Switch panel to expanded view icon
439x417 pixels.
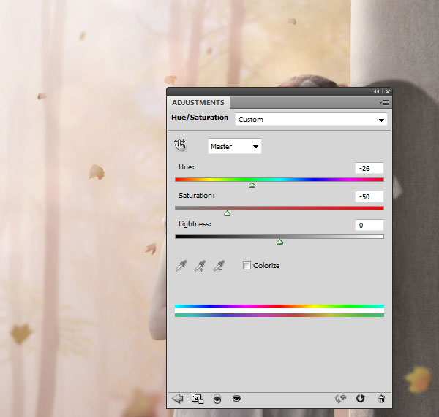pyautogui.click(x=198, y=399)
